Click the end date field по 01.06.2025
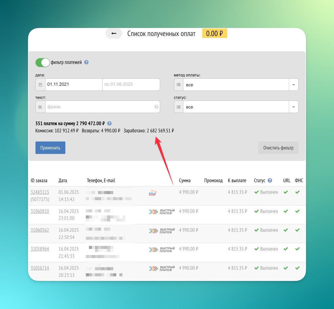The image size is (334, 309). coord(131,84)
